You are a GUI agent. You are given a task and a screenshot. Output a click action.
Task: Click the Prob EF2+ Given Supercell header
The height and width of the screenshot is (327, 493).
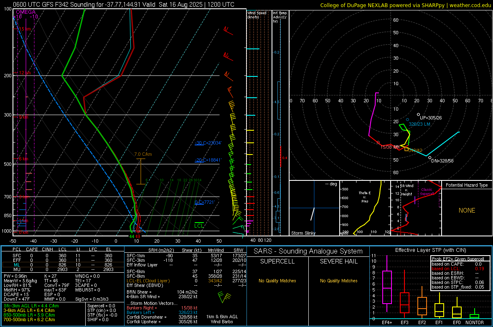[x=458, y=259]
